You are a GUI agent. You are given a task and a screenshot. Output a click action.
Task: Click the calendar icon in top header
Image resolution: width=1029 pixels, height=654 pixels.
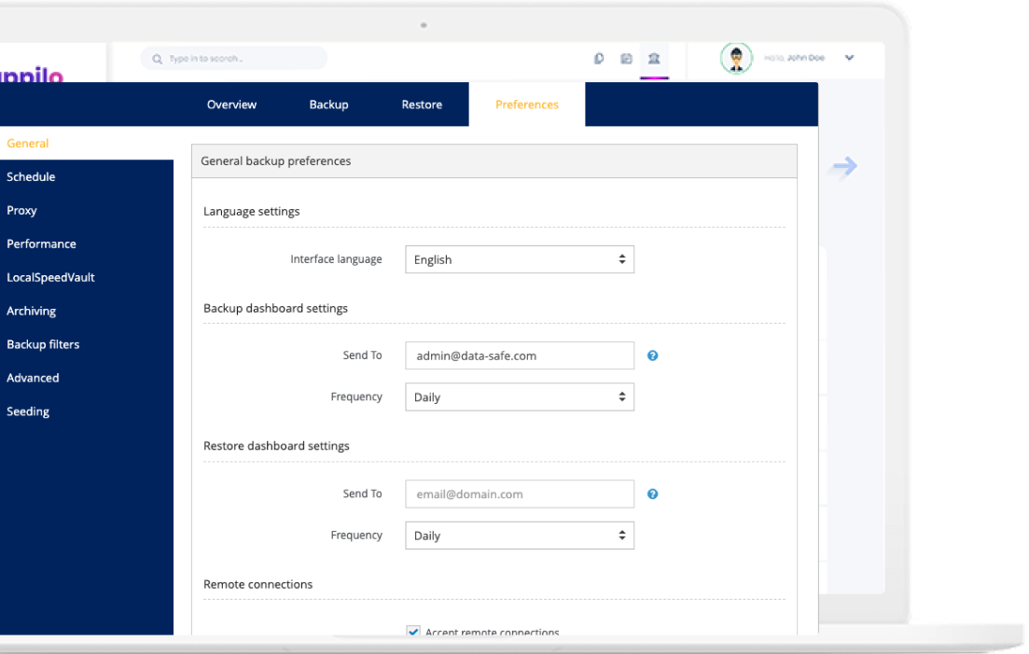click(x=626, y=59)
